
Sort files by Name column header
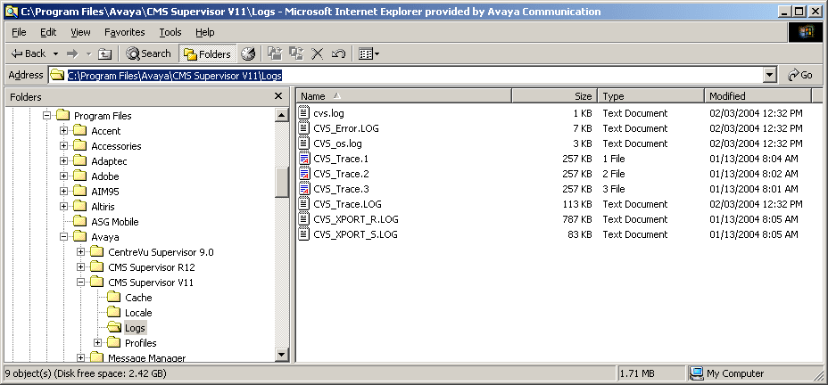point(404,96)
